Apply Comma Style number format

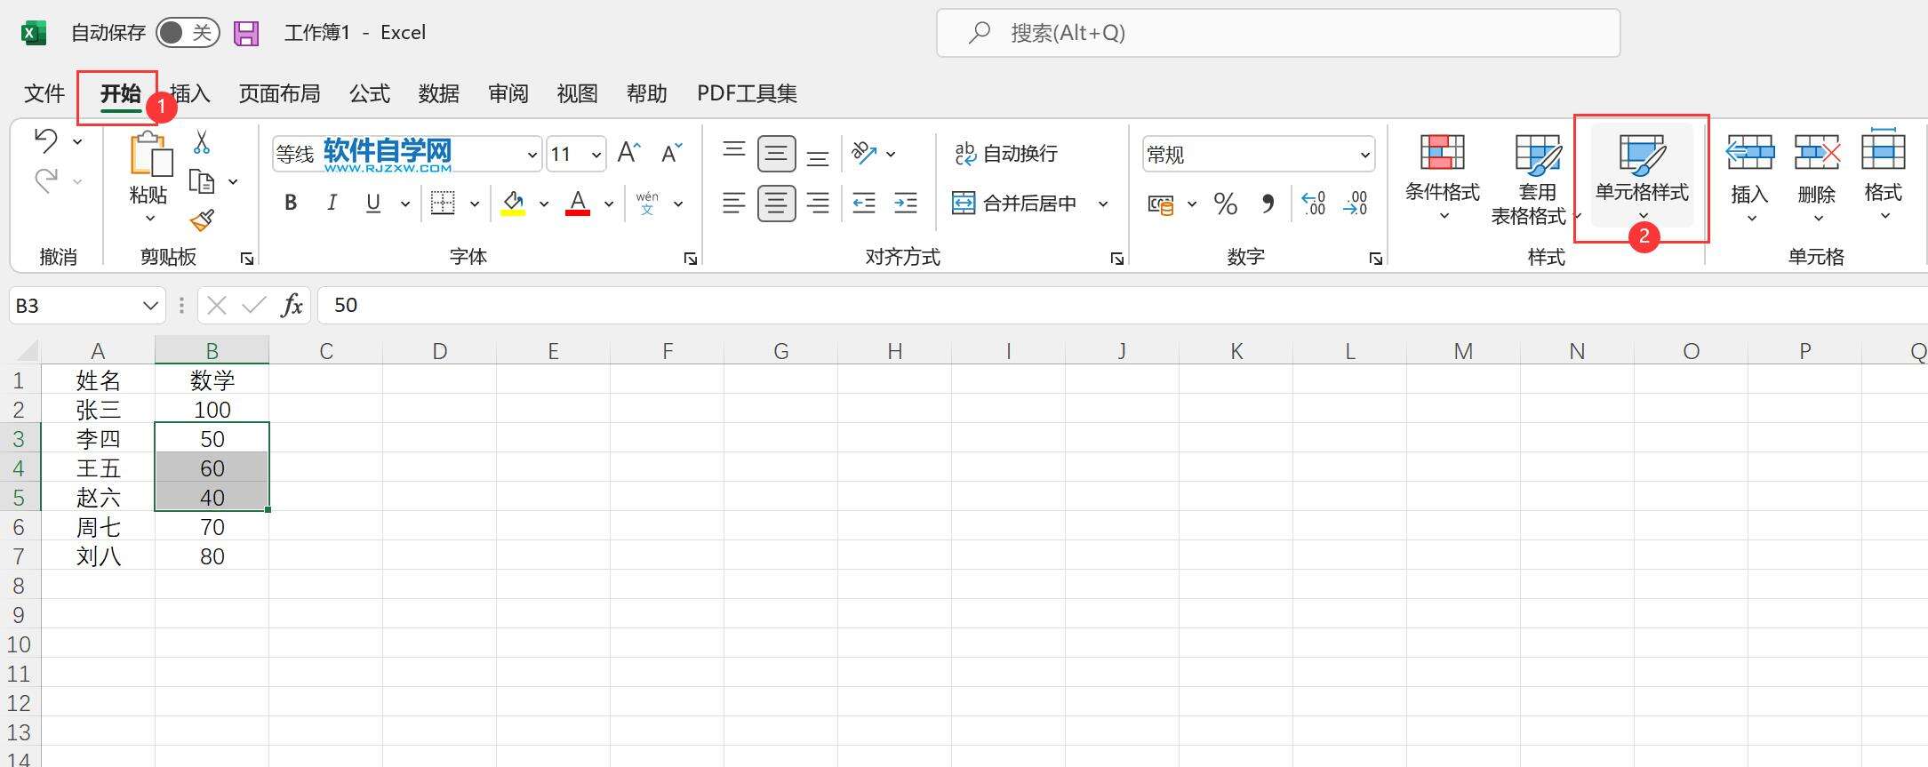click(x=1268, y=204)
